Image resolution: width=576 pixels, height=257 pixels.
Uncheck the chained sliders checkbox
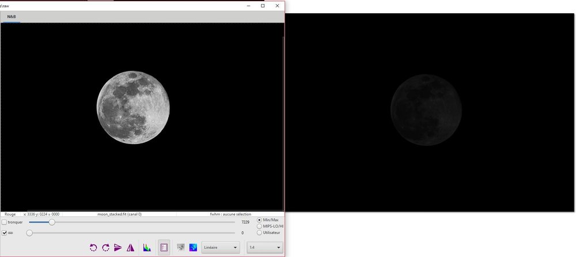pyautogui.click(x=5, y=233)
